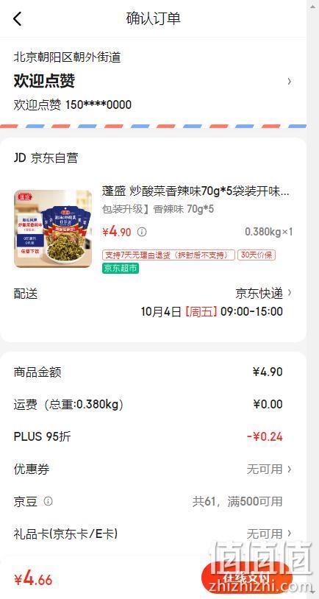Expand 京东快递 delivery options
The image size is (319, 599).
[x=263, y=294]
